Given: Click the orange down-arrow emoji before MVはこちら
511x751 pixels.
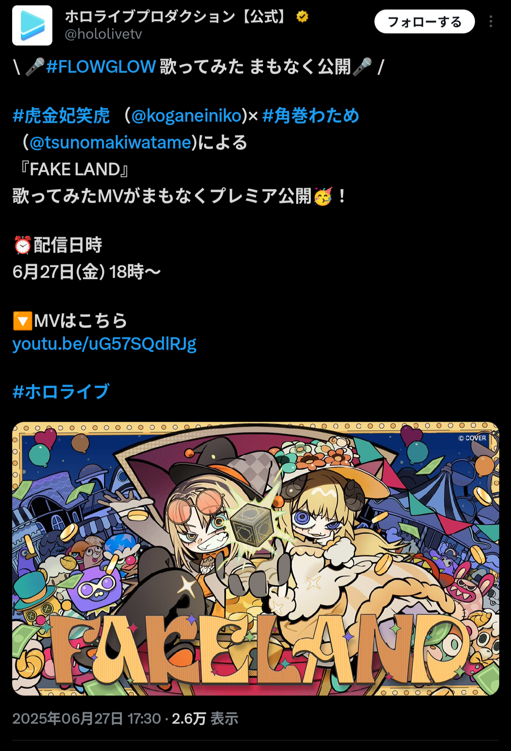Looking at the screenshot, I should (23, 321).
